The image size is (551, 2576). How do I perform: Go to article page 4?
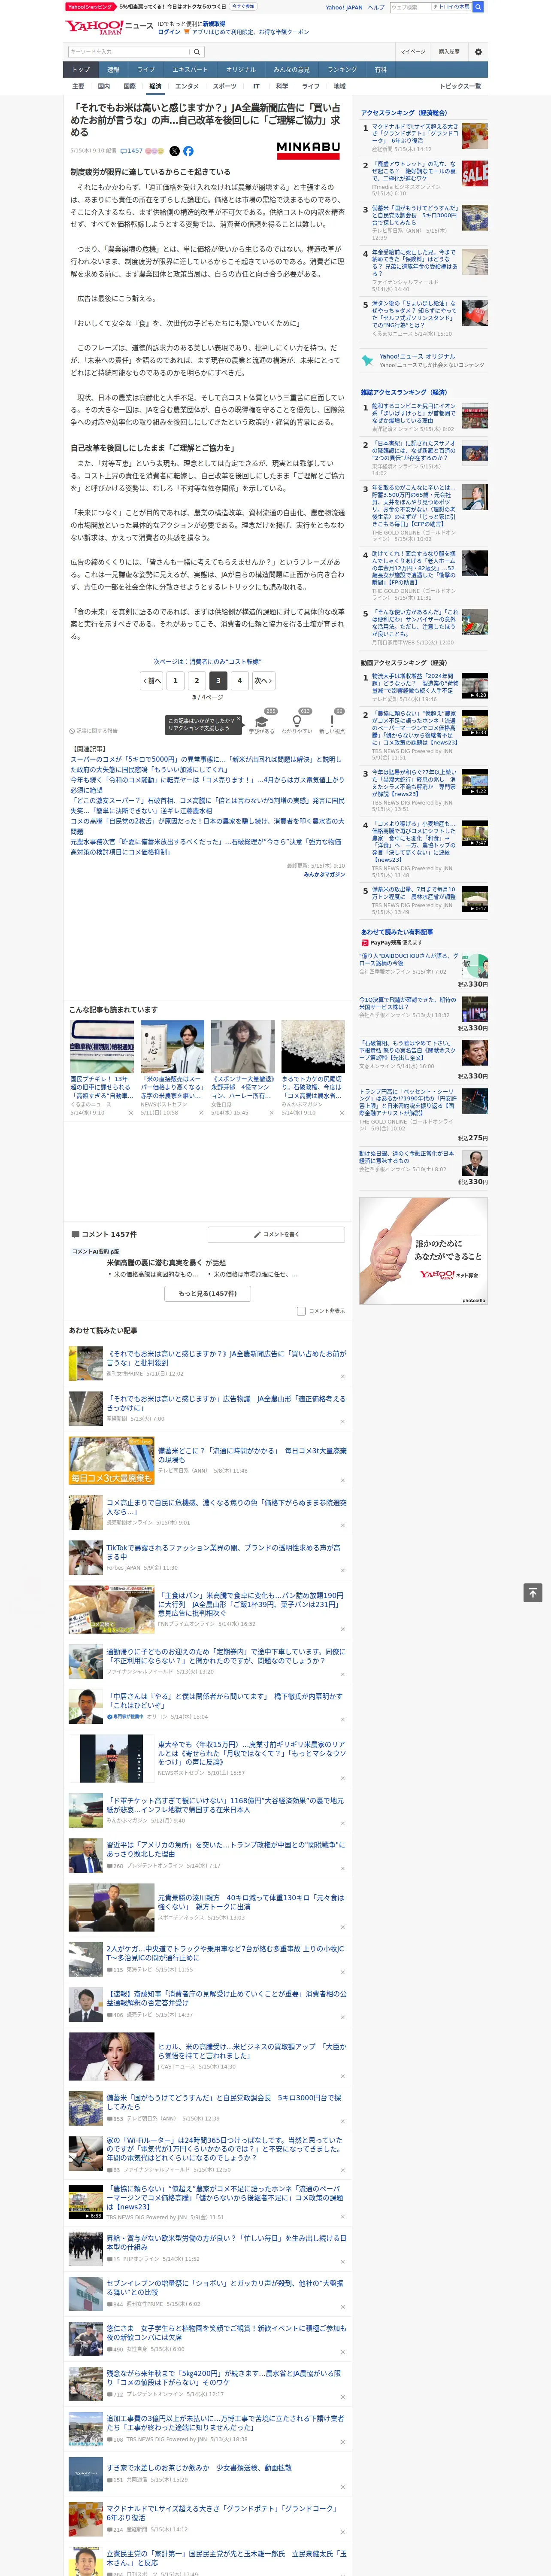point(239,681)
